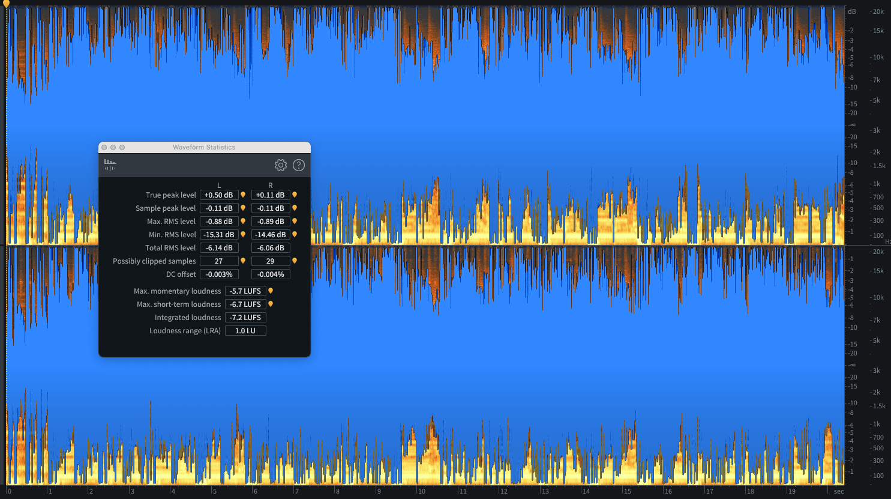
Task: Click pin beside left Min. RMS level
Action: pos(243,234)
